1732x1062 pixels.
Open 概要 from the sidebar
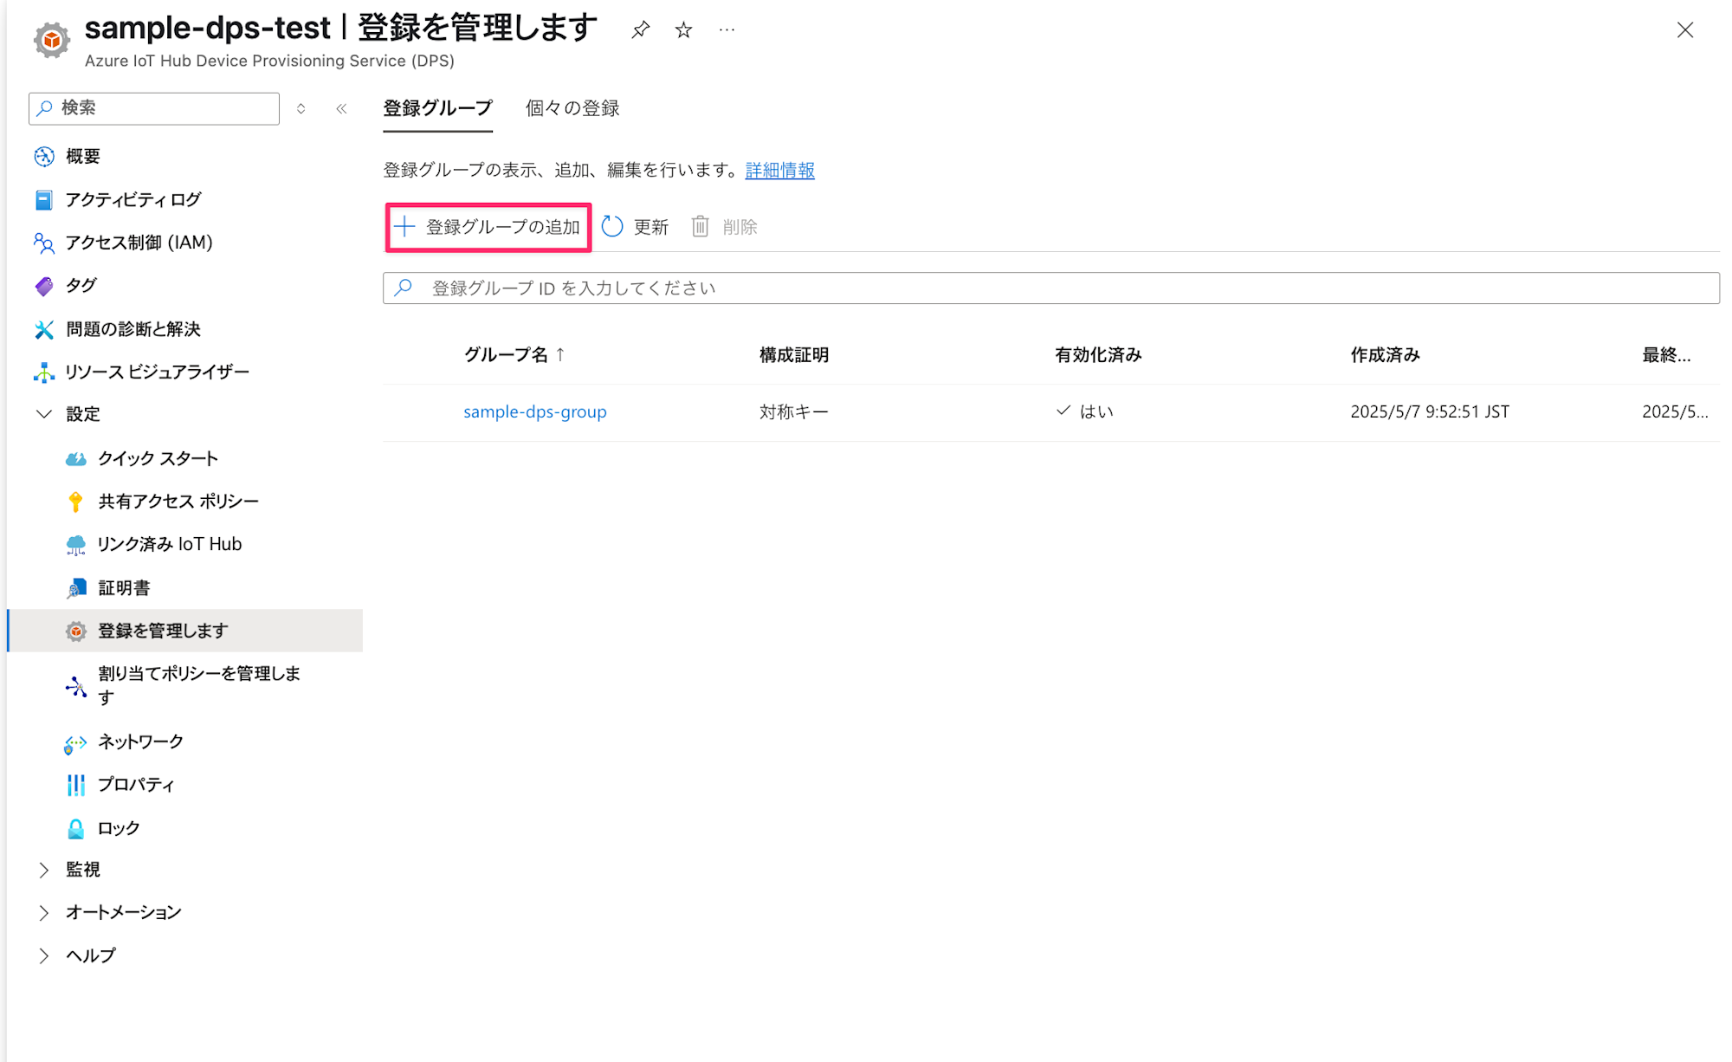[83, 156]
